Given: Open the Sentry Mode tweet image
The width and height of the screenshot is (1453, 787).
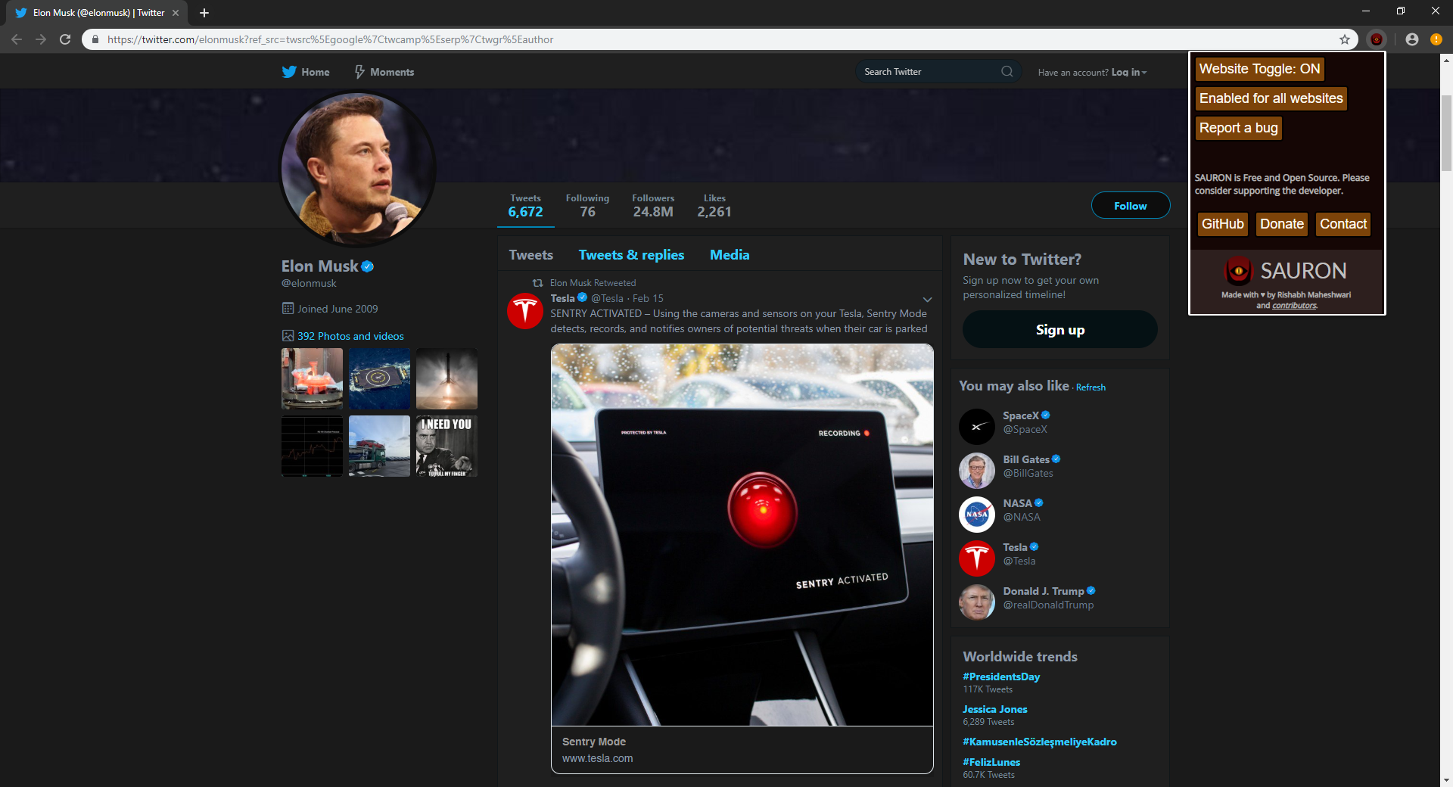Looking at the screenshot, I should [742, 535].
